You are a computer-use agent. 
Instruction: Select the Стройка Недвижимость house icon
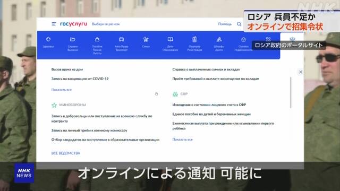click(x=243, y=39)
